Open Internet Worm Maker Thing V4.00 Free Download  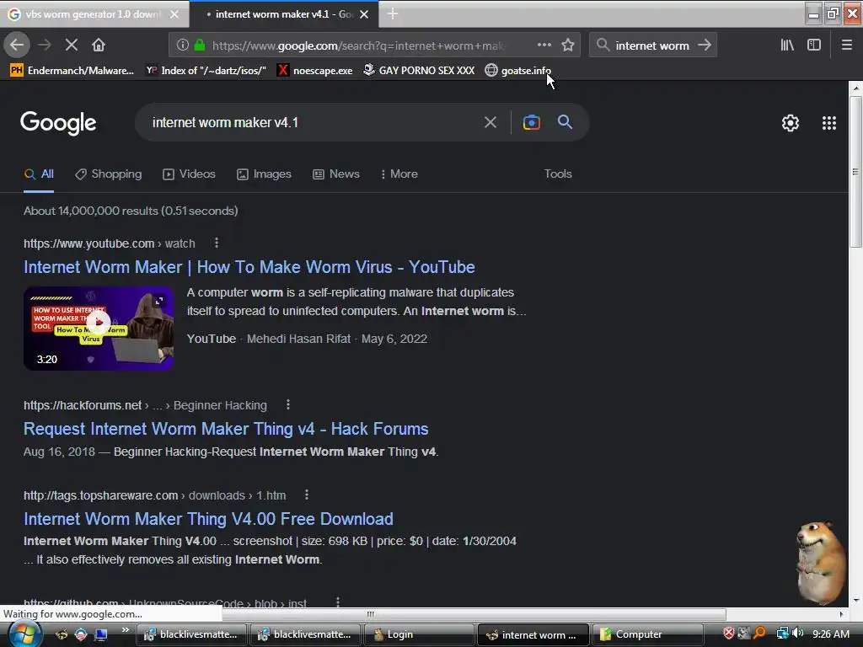click(x=208, y=519)
